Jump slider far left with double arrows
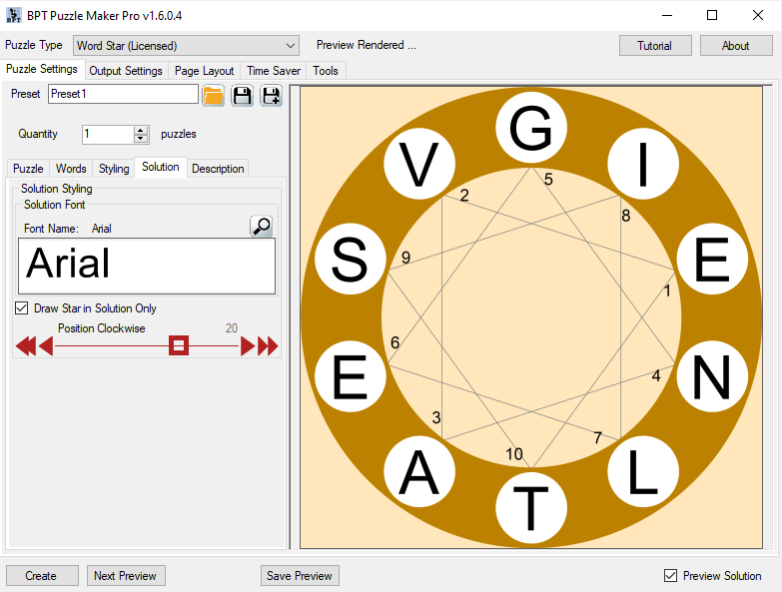The image size is (782, 592). click(26, 345)
